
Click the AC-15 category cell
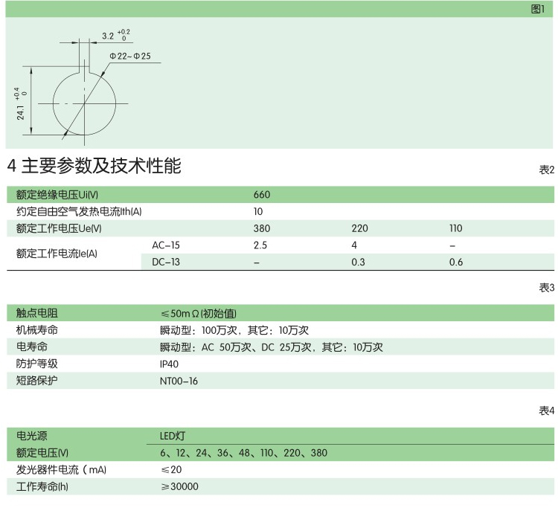click(165, 245)
